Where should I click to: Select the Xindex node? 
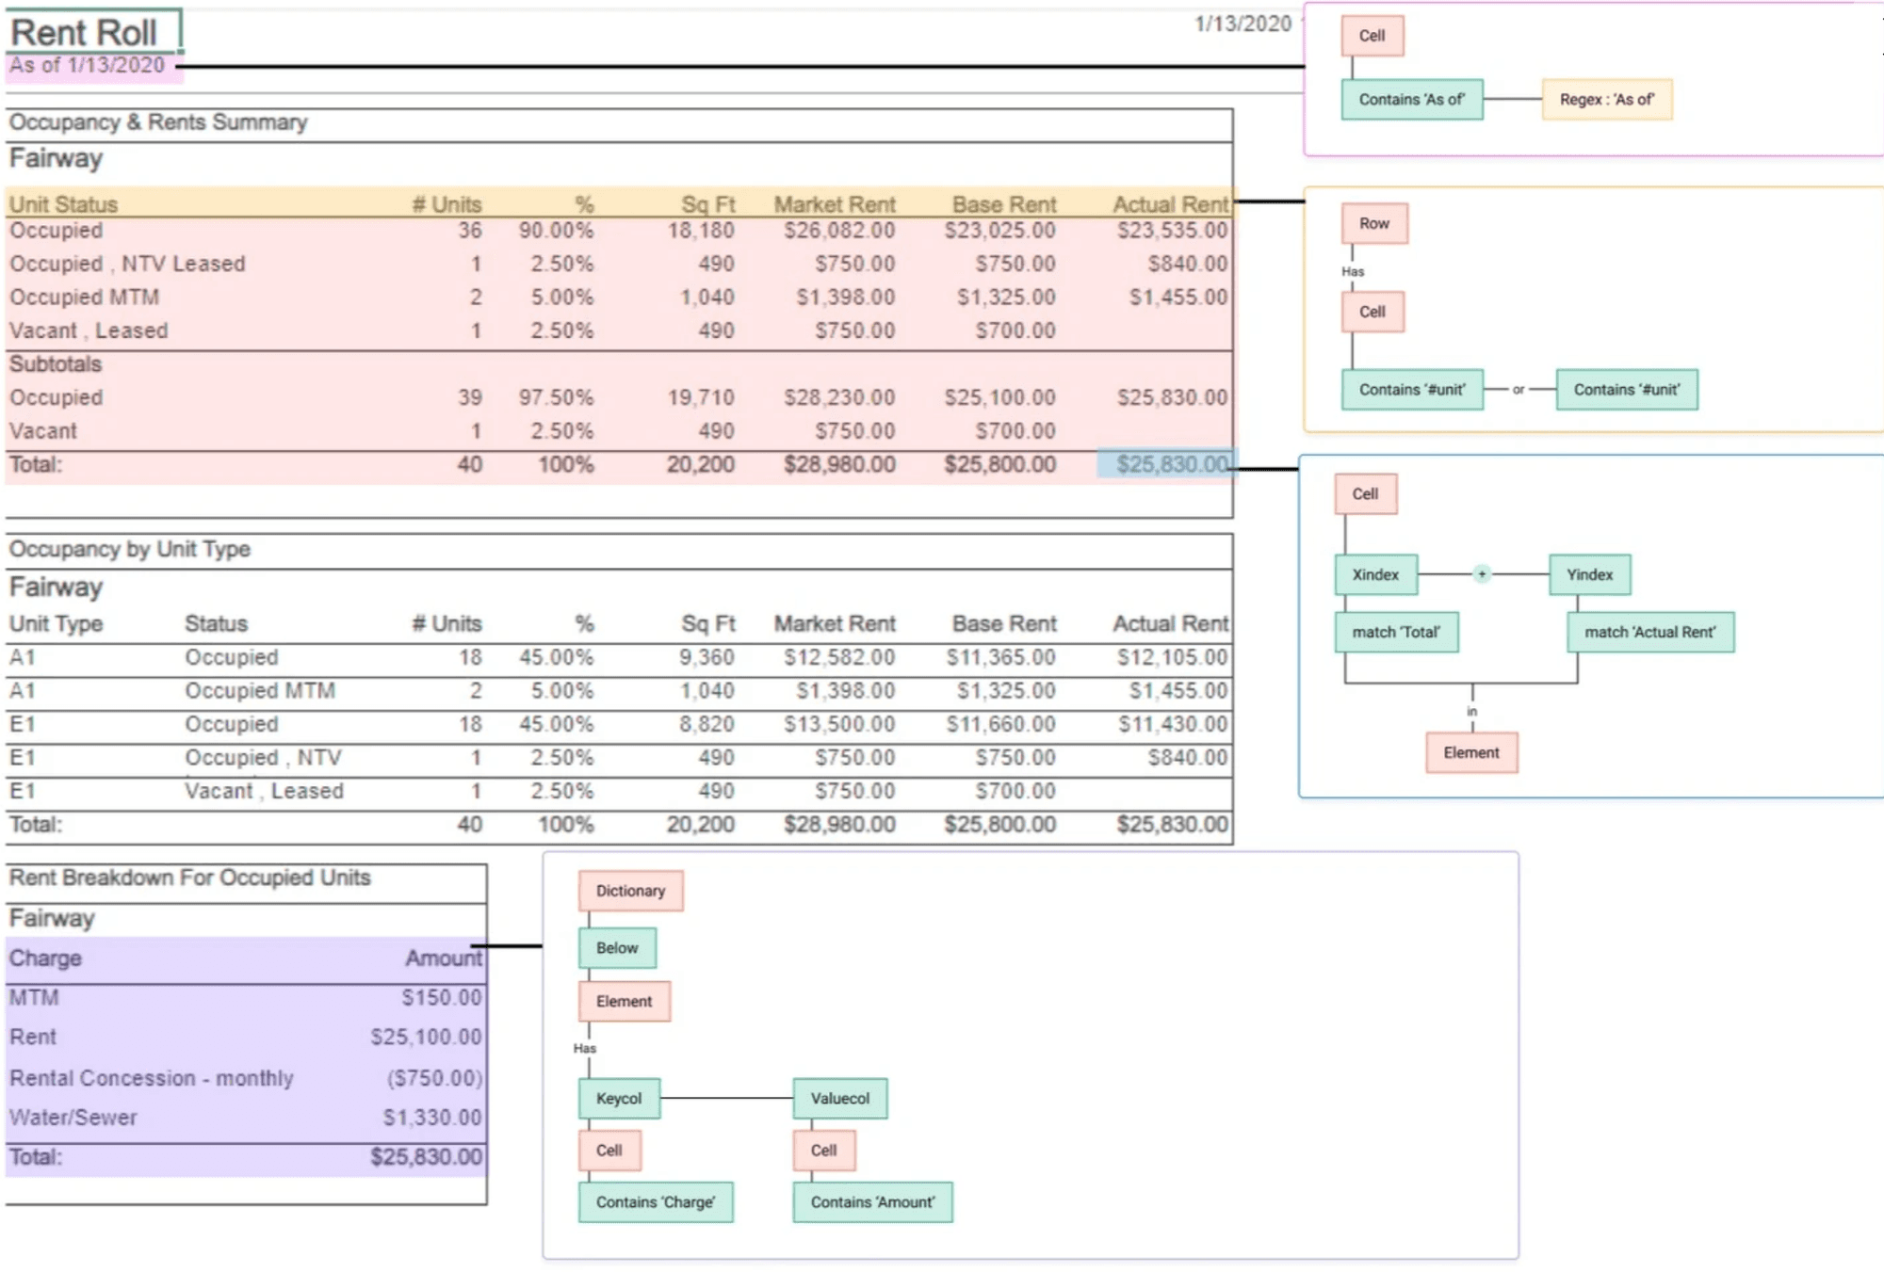coord(1375,574)
